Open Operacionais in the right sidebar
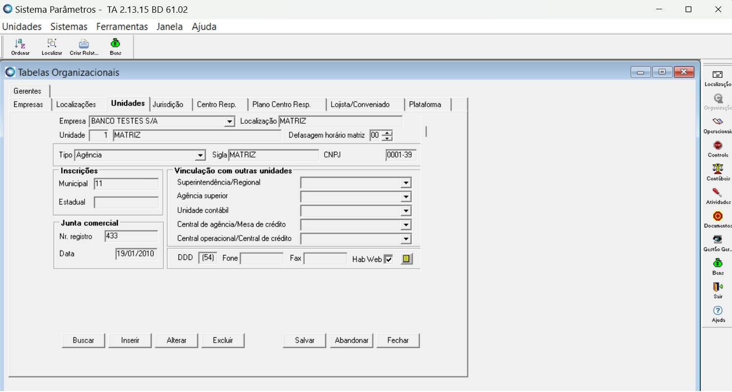Image resolution: width=732 pixels, height=392 pixels. tap(717, 125)
